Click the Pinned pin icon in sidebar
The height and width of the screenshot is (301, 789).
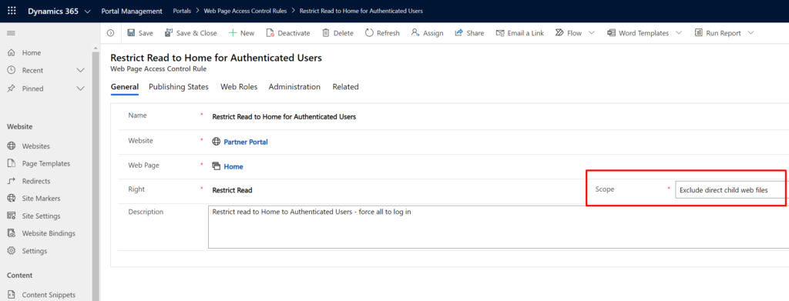[11, 89]
